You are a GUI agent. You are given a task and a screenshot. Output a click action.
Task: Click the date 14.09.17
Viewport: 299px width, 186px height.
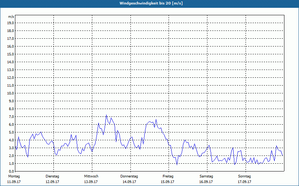[x=129, y=182]
